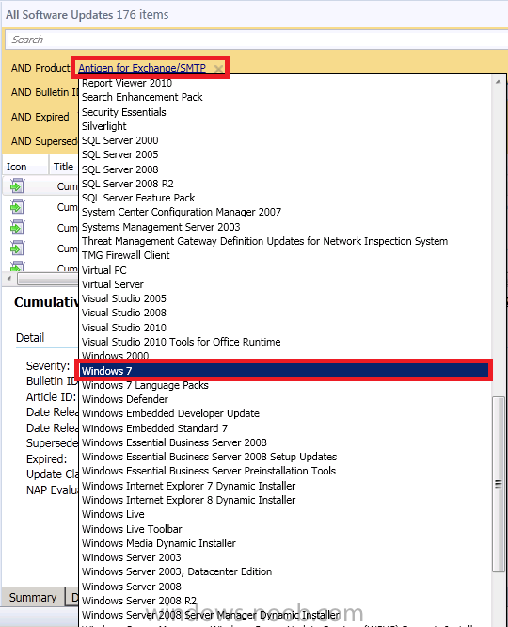Select the plain Windows Live entry
Screen dimensions: 508x627
[113, 514]
